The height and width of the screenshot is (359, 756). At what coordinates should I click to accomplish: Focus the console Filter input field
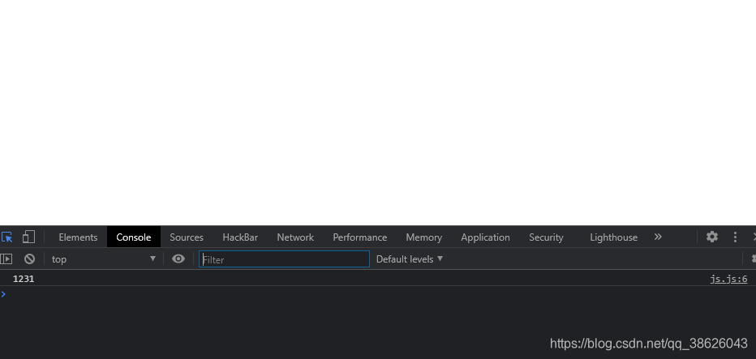[x=284, y=259]
